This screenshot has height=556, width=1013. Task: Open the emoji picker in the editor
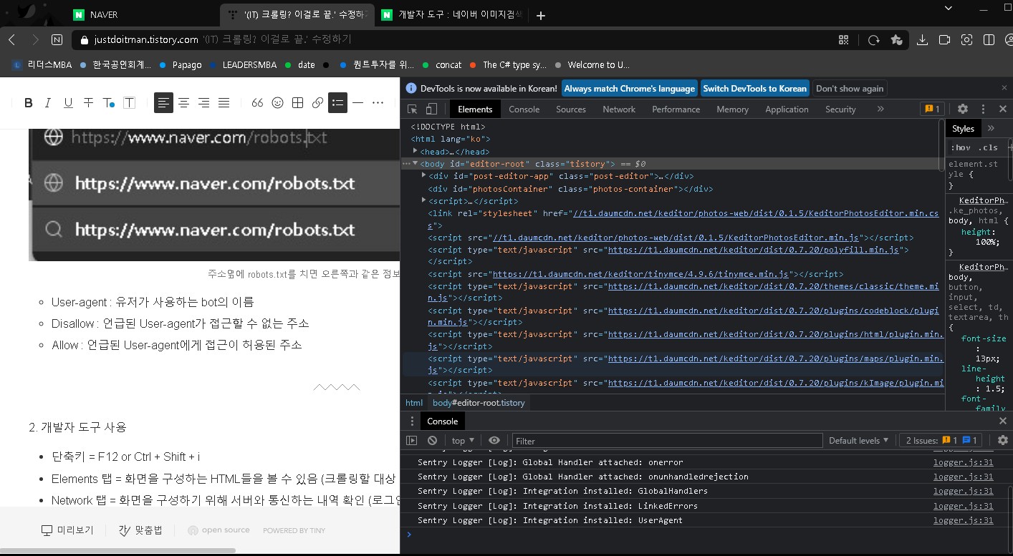[278, 103]
